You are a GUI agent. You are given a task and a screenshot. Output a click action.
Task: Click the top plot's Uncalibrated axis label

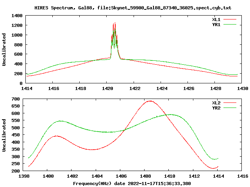coord(4,49)
